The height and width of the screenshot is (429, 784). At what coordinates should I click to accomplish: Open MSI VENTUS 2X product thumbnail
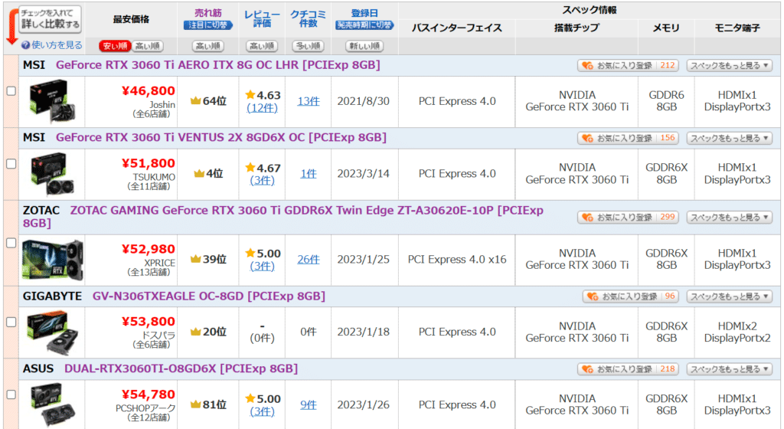pyautogui.click(x=52, y=174)
